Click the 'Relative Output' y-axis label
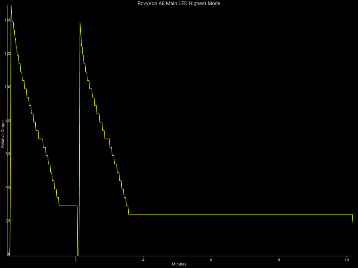Image resolution: width=358 pixels, height=268 pixels. click(3, 134)
